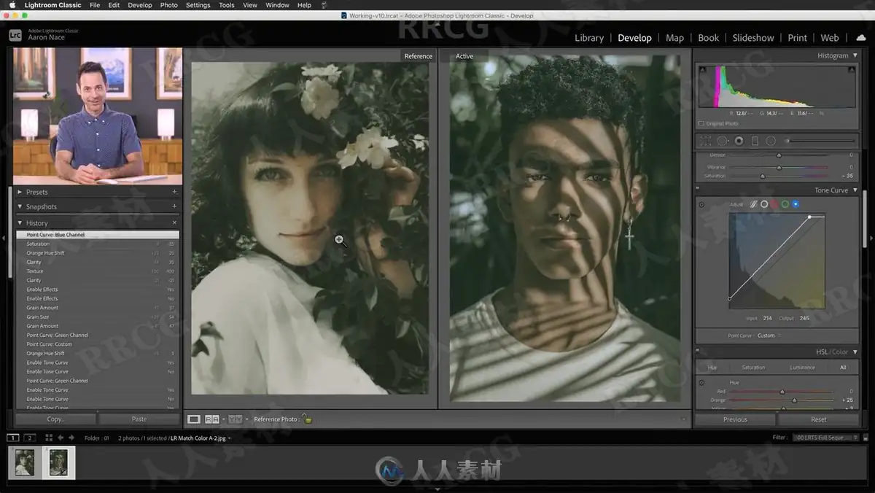Collapse the Snapshots panel

(x=20, y=206)
